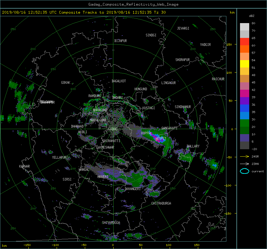Screen dimensions: 267x249
Task: Click the dBZ legend heading
Action: pyautogui.click(x=252, y=16)
